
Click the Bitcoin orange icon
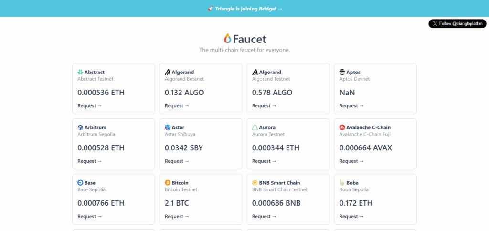tap(168, 183)
